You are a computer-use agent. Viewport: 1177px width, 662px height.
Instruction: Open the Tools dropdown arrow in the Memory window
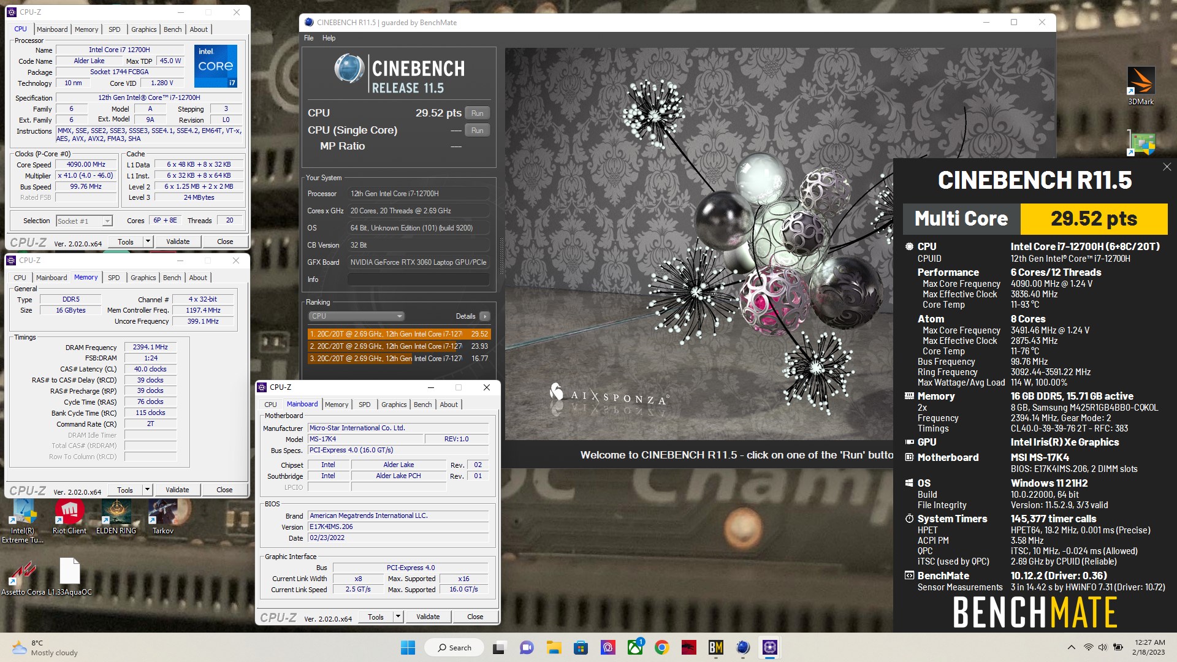click(147, 490)
